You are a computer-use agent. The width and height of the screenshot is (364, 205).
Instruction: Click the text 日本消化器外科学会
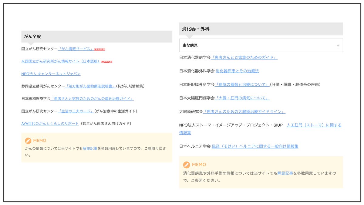click(197, 71)
